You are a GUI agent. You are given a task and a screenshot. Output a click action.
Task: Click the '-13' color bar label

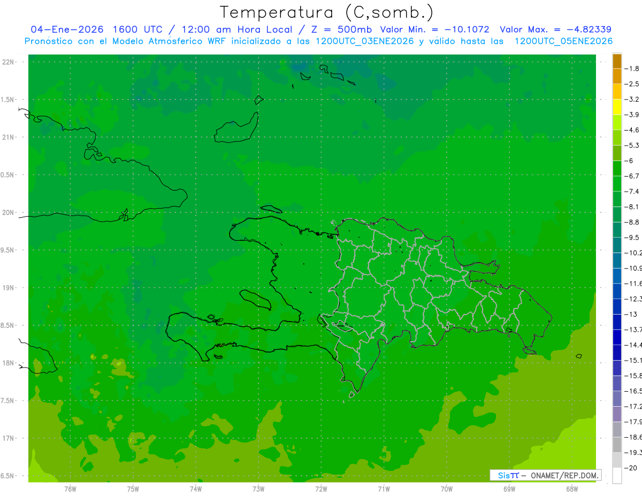pos(631,314)
